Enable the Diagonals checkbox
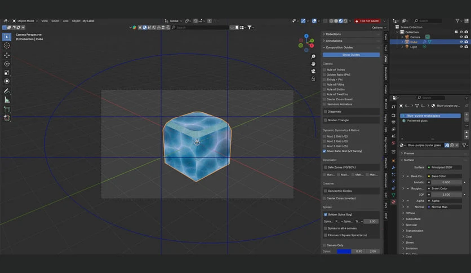The height and width of the screenshot is (273, 471). tap(325, 112)
